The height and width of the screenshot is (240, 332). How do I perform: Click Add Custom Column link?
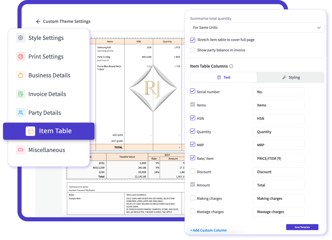208,230
